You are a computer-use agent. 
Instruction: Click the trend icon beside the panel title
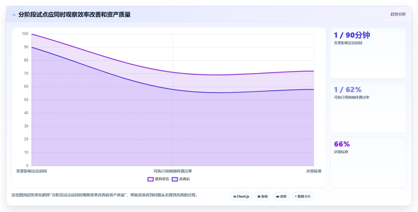pos(14,15)
